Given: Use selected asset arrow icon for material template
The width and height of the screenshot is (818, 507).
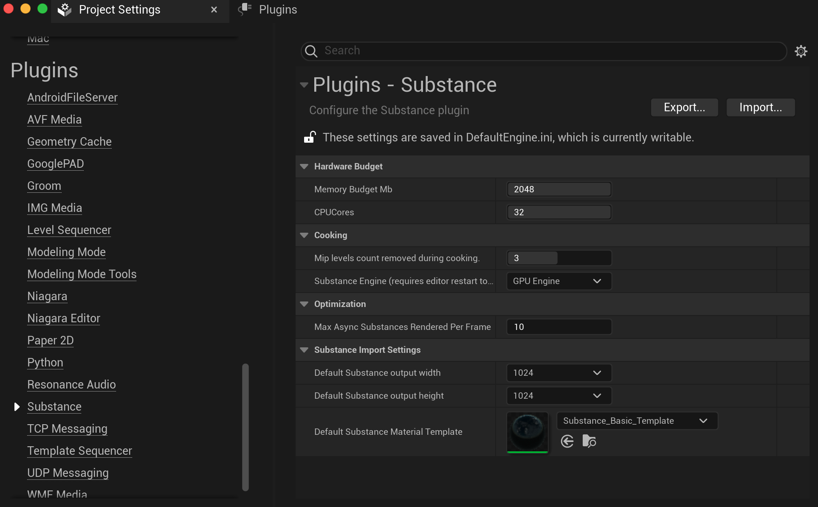Looking at the screenshot, I should pos(567,442).
